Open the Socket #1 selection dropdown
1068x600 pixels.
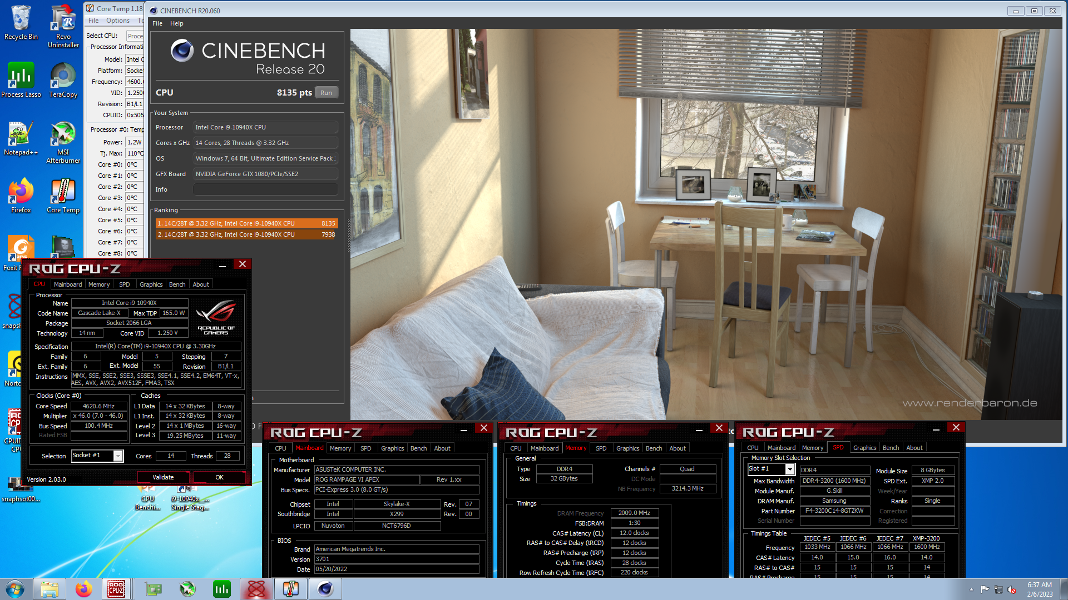click(118, 456)
